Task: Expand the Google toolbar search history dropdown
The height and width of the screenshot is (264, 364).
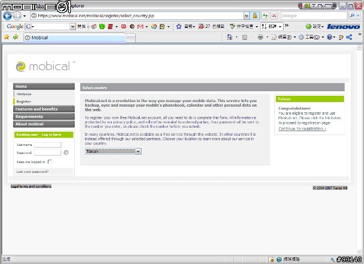Action: tap(72, 27)
